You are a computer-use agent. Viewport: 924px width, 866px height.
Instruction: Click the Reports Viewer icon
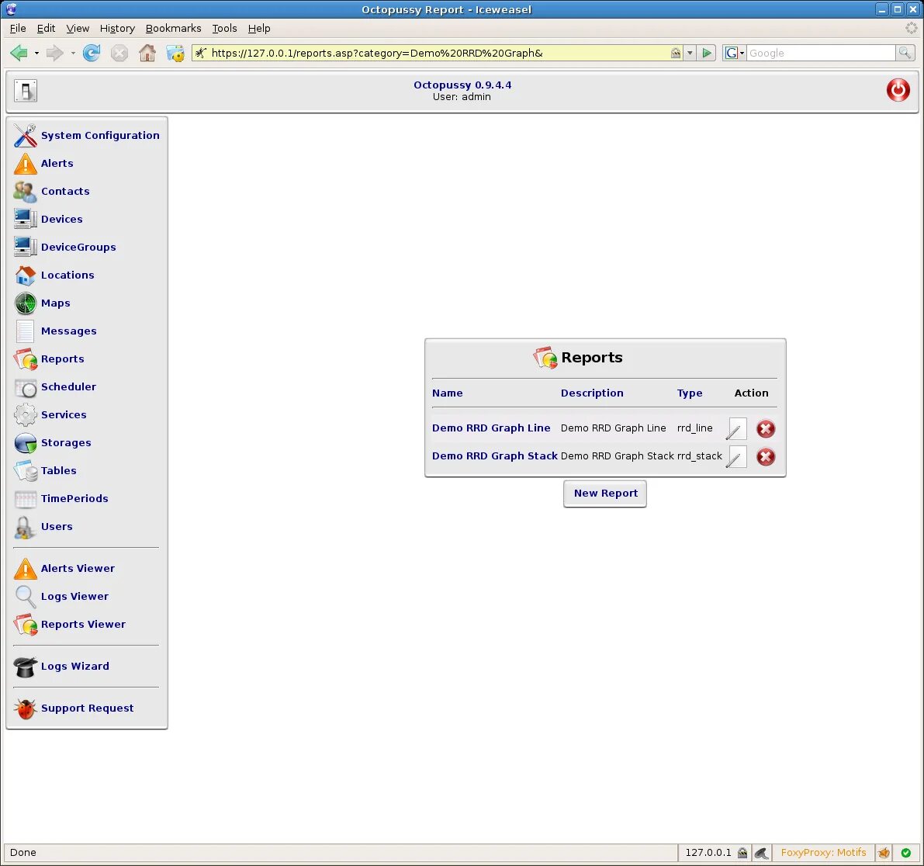coord(26,625)
